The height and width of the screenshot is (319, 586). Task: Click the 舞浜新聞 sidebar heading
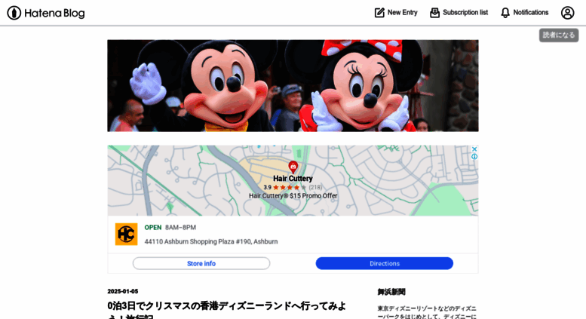click(391, 292)
